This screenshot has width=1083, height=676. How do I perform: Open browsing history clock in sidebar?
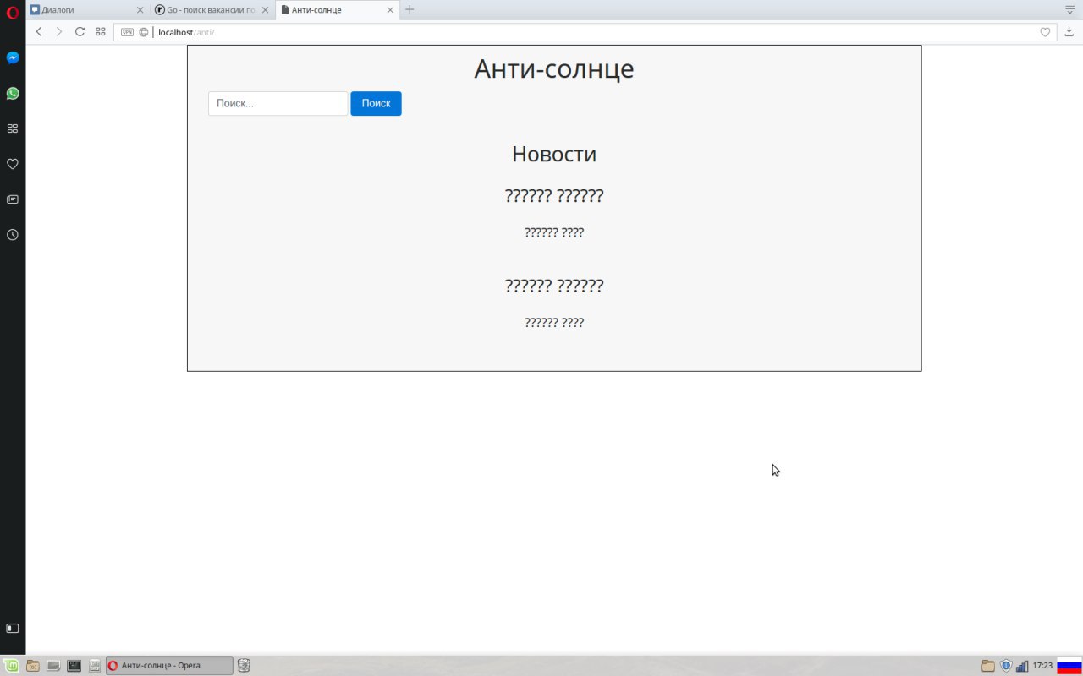point(13,235)
